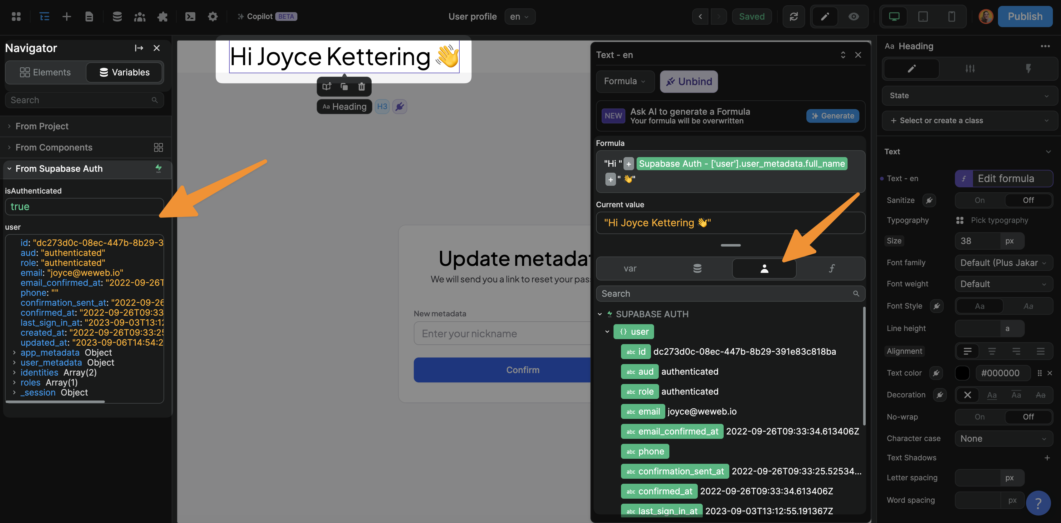The image size is (1061, 523).
Task: Open the user auth tab in formula picker
Action: point(764,269)
